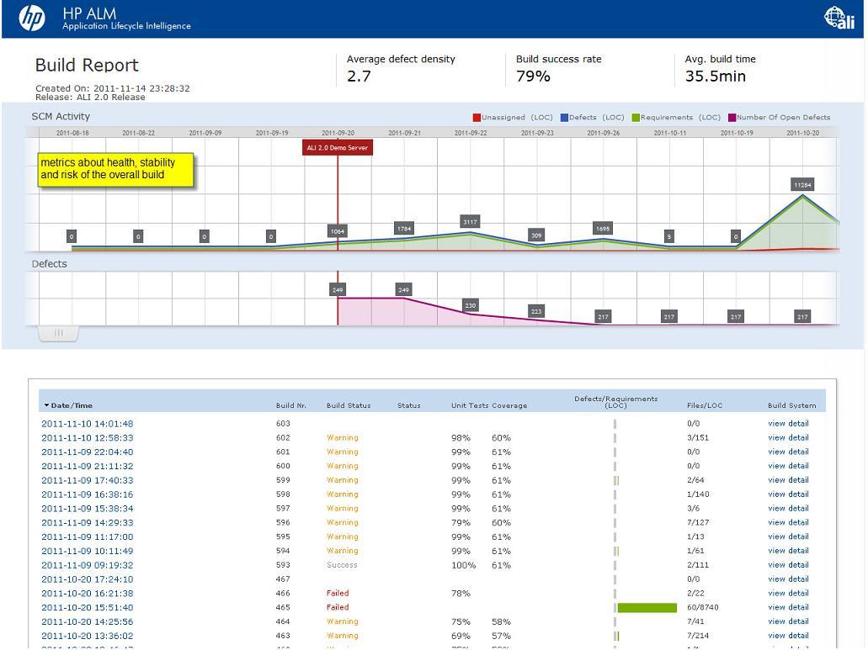View detail for build 603
868x650 pixels.
click(x=788, y=424)
